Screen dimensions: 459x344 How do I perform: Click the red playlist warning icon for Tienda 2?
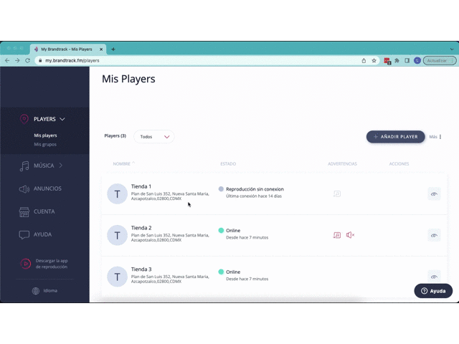tap(337, 235)
